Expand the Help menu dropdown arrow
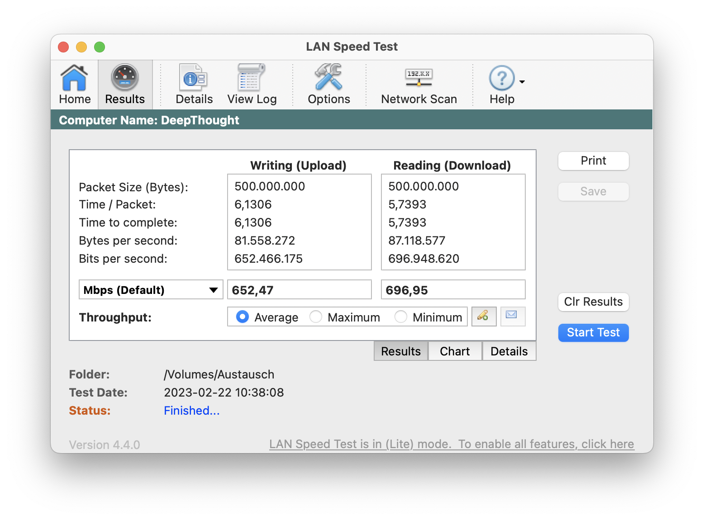 point(522,82)
